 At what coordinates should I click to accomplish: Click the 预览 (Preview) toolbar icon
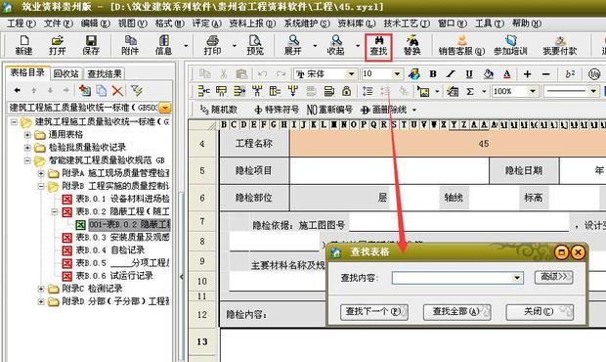click(255, 45)
